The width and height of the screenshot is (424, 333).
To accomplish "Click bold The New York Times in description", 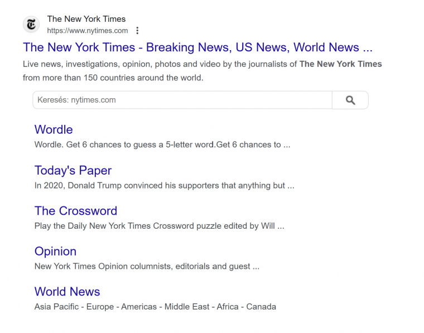I will tap(341, 64).
